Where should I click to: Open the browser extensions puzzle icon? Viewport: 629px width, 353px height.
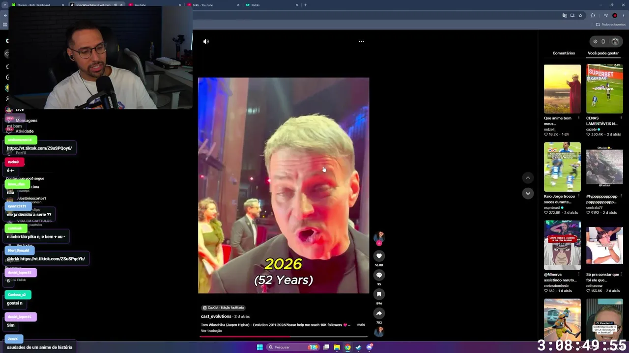pyautogui.click(x=593, y=16)
